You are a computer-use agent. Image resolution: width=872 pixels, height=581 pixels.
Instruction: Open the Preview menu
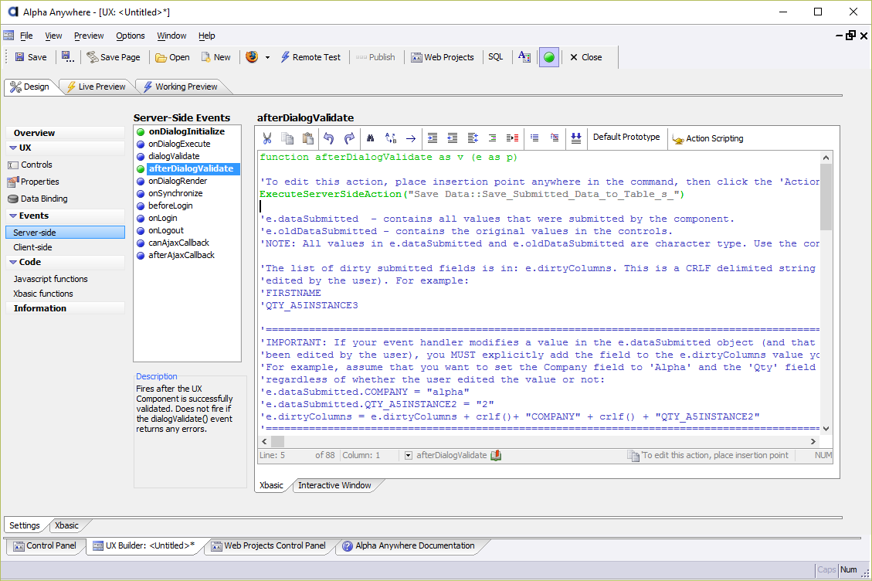pyautogui.click(x=89, y=36)
